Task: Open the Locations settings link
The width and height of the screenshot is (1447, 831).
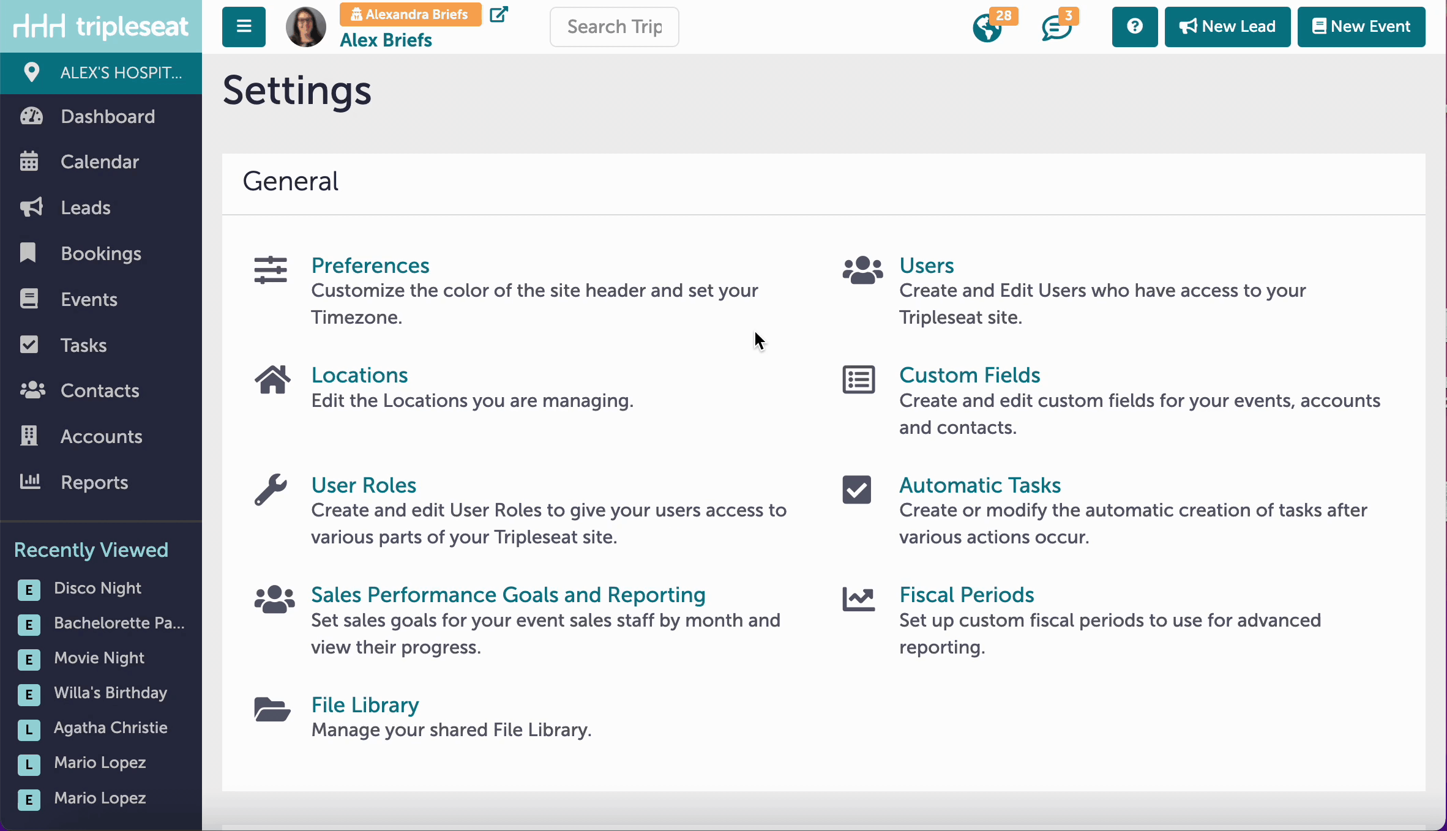Action: coord(359,375)
